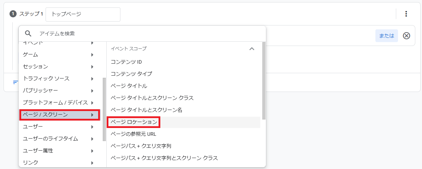Select ページ タイトル dimension

coord(129,86)
